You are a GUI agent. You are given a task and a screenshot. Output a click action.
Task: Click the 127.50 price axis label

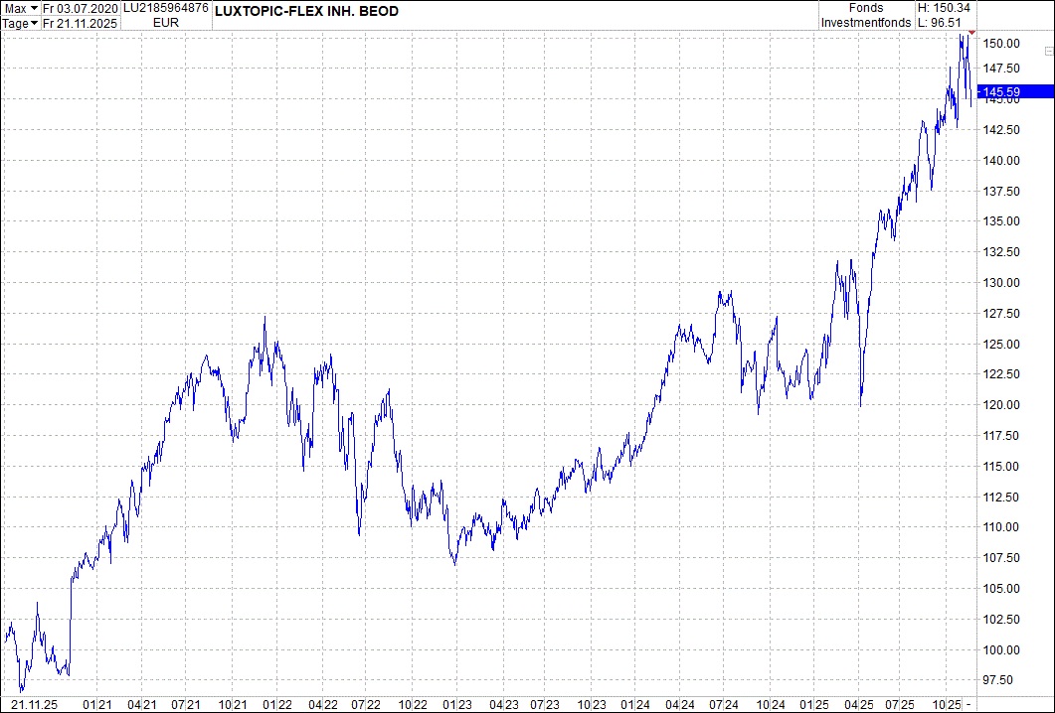pyautogui.click(x=1001, y=314)
